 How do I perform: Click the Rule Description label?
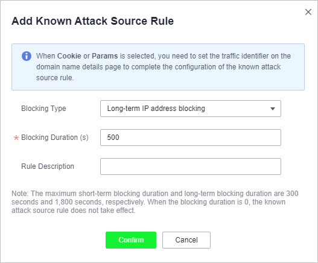click(48, 166)
